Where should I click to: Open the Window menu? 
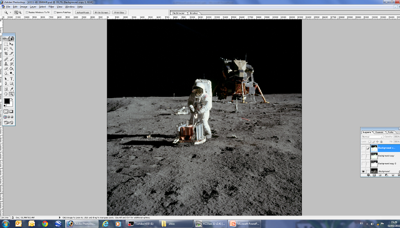pyautogui.click(x=70, y=7)
